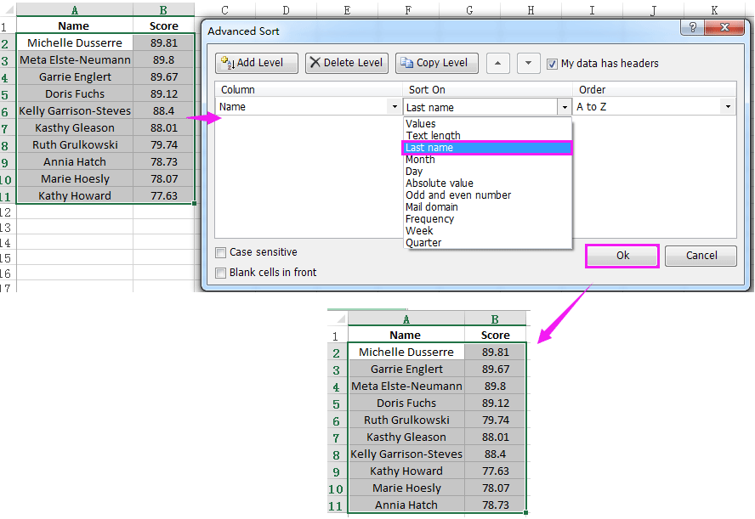Viewport: 755px width, 519px height.
Task: Select column E header in top sheet
Action: (x=347, y=10)
